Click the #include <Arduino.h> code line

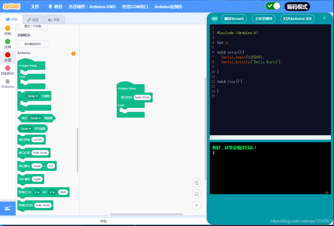point(237,33)
